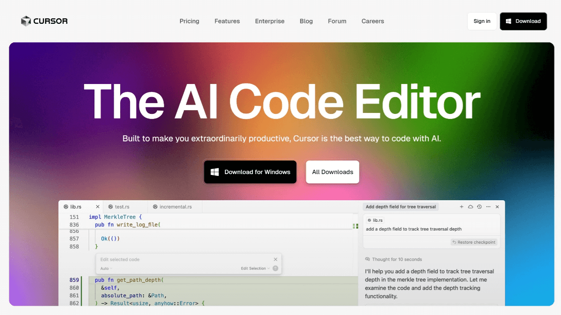The height and width of the screenshot is (315, 561).
Task: Close the chat panel with X icon
Action: pos(497,207)
